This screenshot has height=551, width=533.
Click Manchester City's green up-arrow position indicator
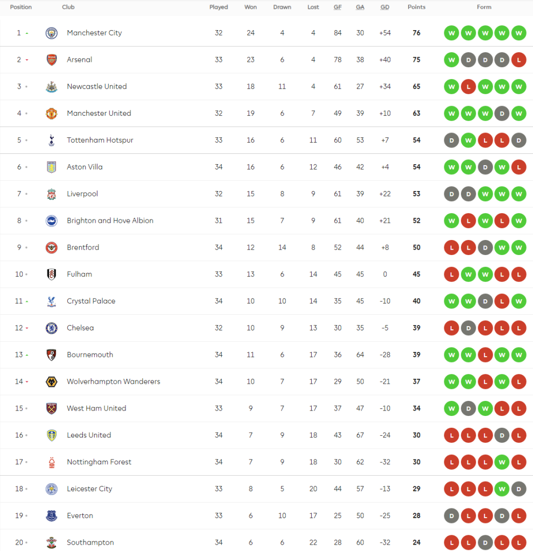point(27,33)
